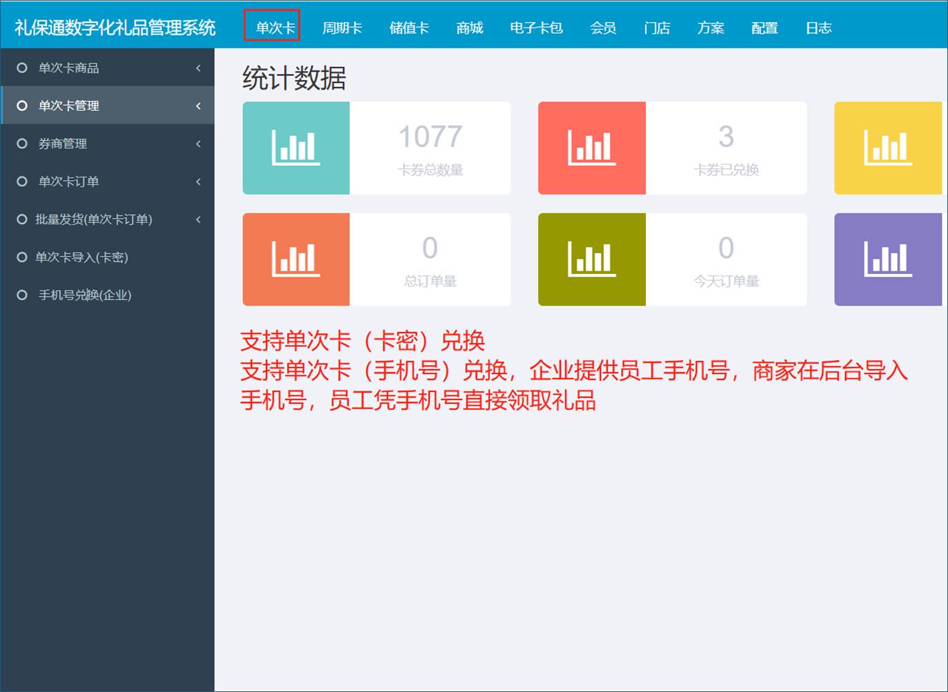Click the orange chart icon for 总订单量
The image size is (948, 692).
296,259
